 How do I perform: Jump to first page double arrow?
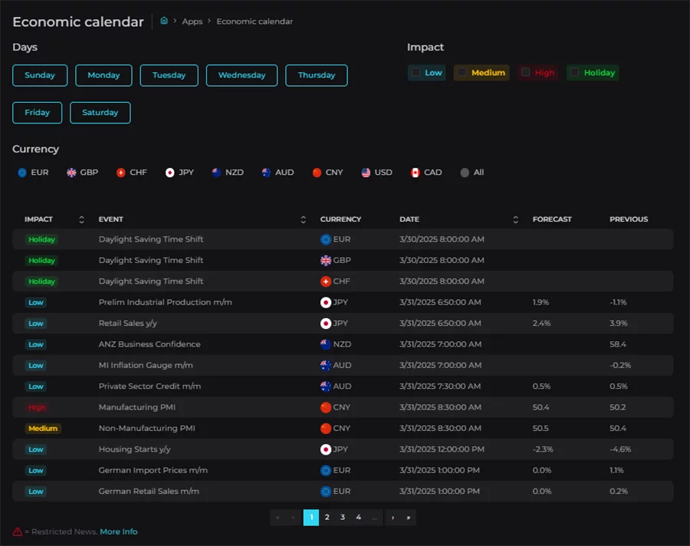(278, 518)
